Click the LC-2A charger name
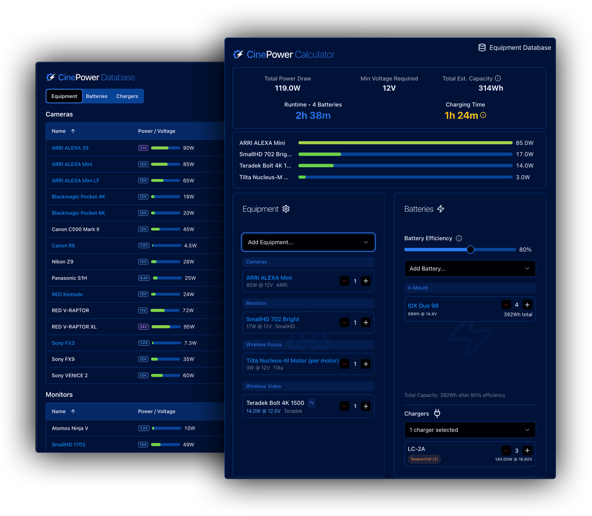The image size is (592, 516). [416, 449]
